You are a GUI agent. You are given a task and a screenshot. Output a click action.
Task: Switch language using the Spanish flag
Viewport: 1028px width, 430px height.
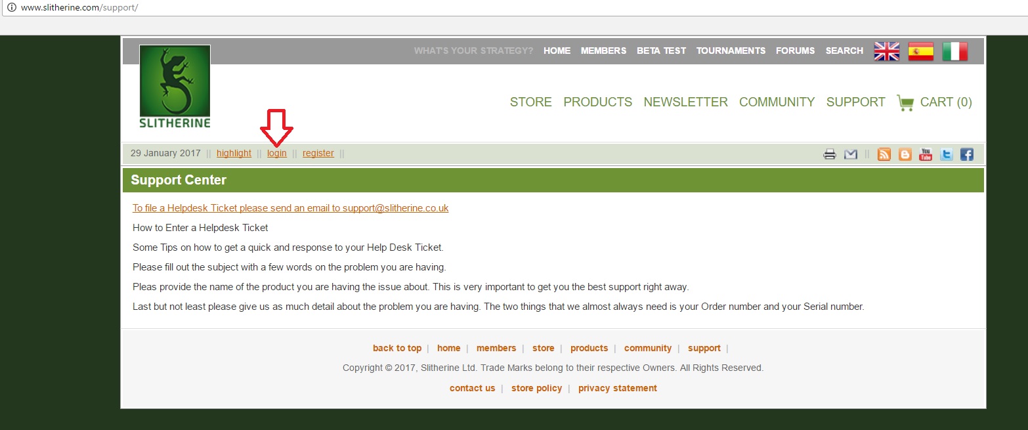(921, 51)
